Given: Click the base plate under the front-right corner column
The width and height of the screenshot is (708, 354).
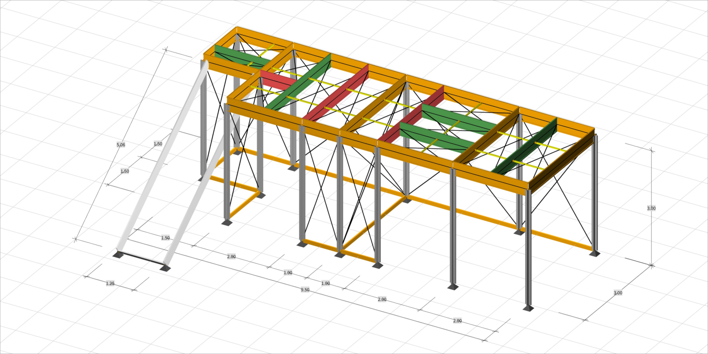Looking at the screenshot, I should click(x=528, y=308).
